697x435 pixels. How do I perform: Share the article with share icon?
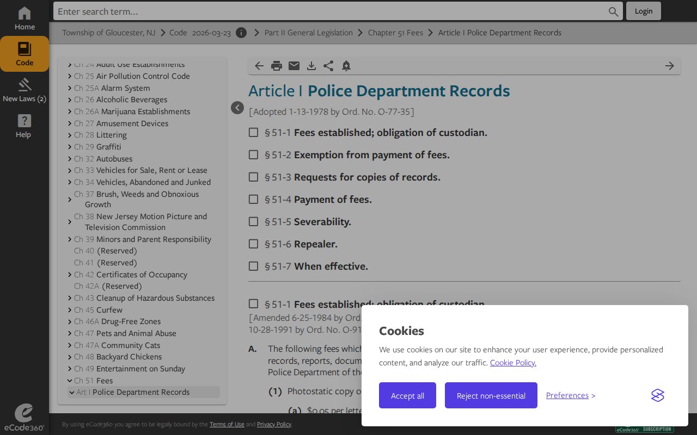(328, 66)
